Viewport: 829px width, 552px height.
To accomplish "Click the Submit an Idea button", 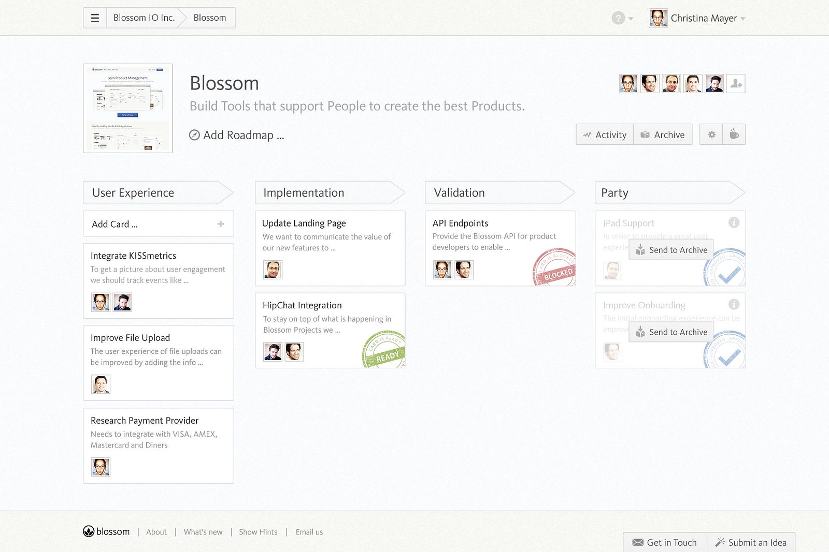I will coord(751,542).
